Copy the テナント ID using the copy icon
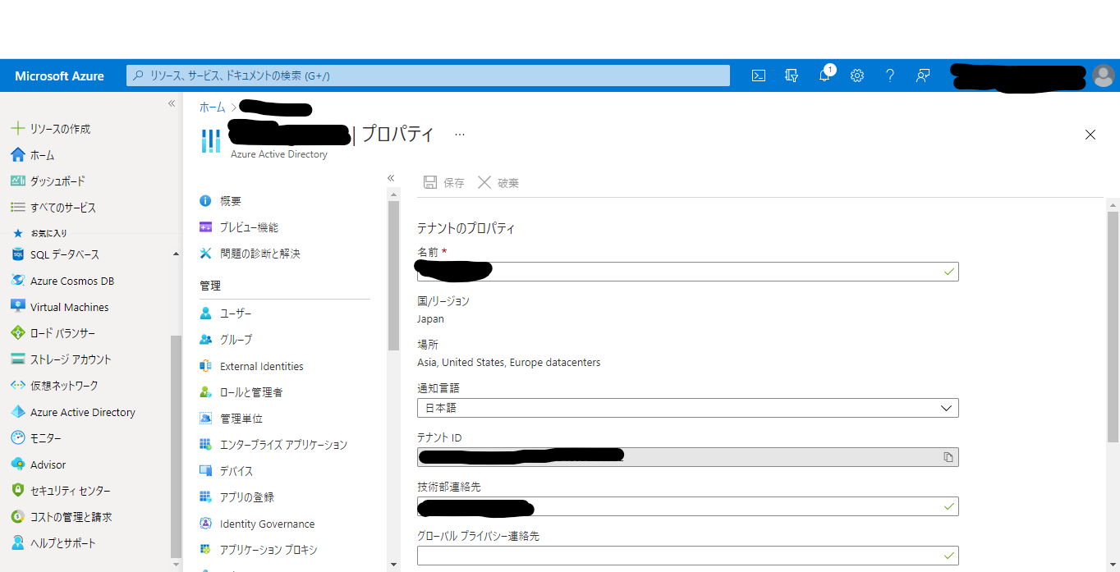1120x572 pixels. 948,457
